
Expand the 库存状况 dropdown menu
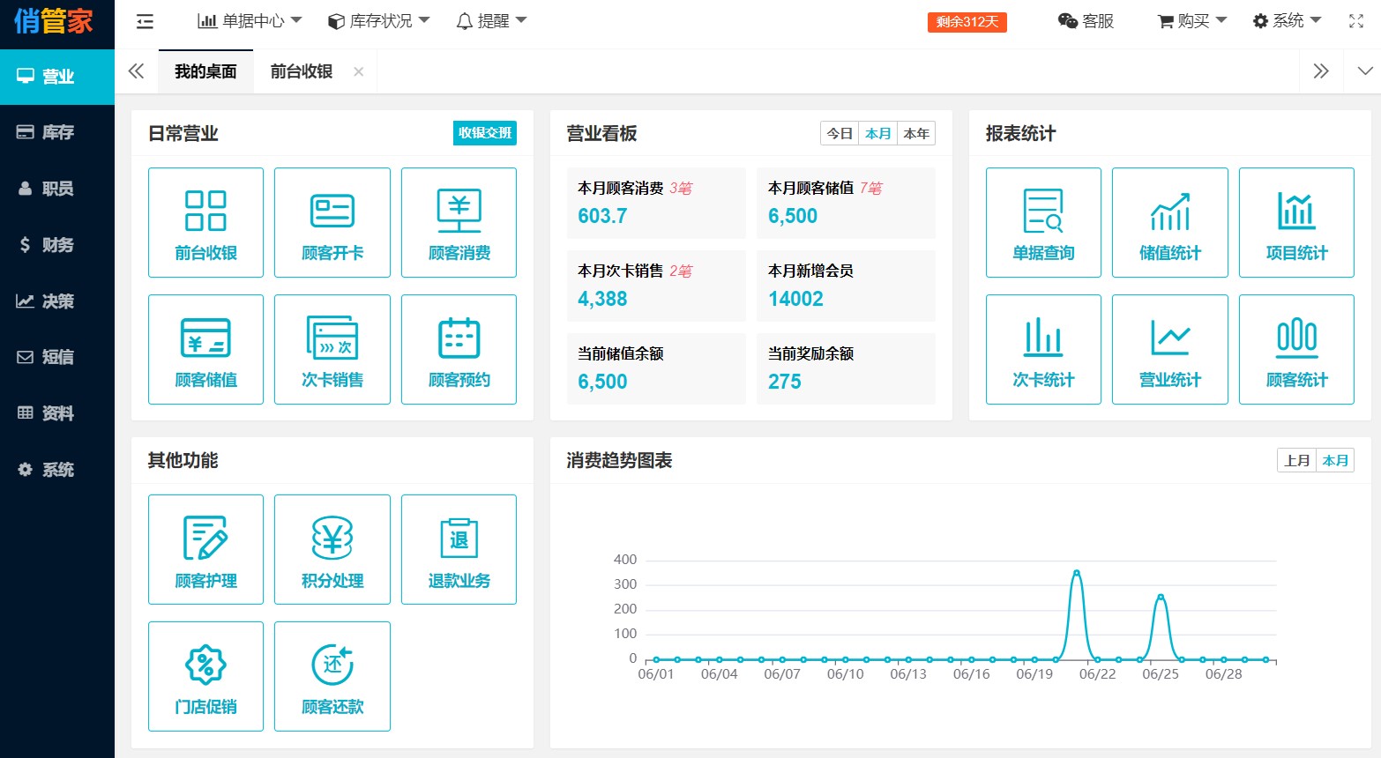click(x=378, y=21)
